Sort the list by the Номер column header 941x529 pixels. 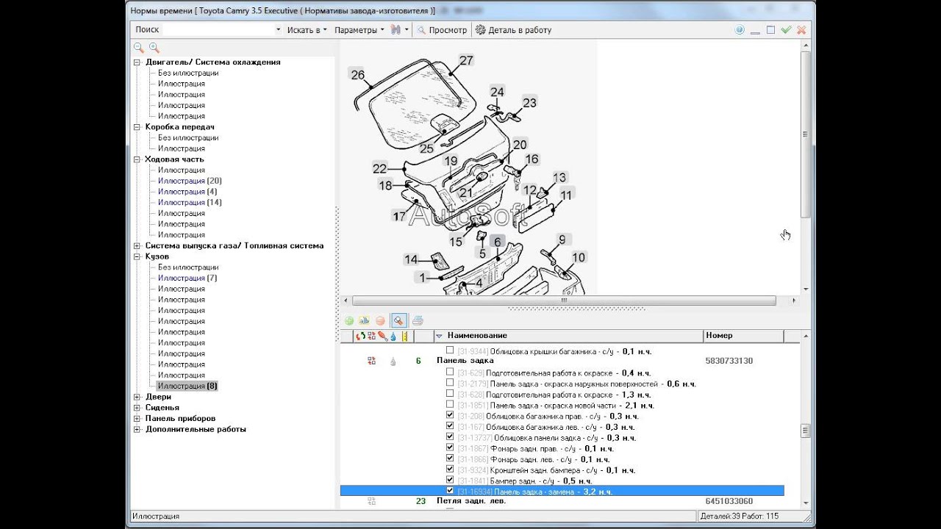coord(743,336)
